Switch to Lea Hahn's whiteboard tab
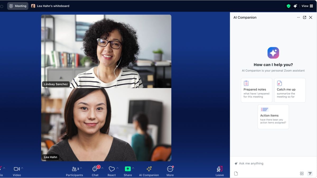 click(50, 6)
